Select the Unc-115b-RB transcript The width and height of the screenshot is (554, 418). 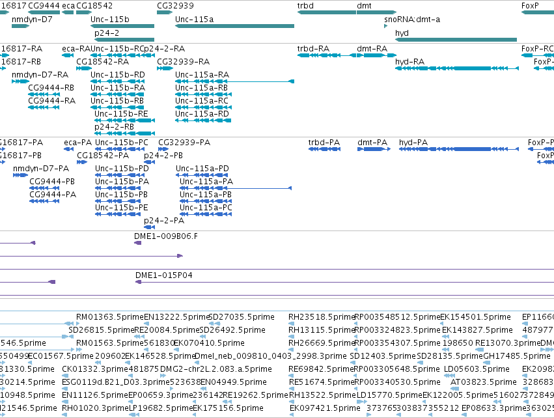[x=117, y=107]
